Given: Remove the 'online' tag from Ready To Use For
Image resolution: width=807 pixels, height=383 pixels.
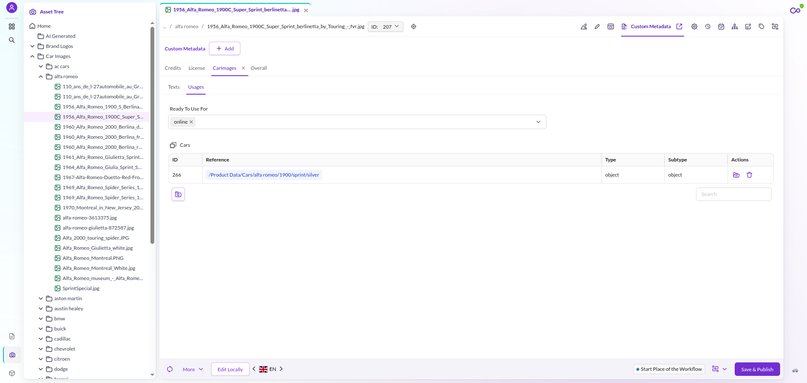Looking at the screenshot, I should (191, 122).
